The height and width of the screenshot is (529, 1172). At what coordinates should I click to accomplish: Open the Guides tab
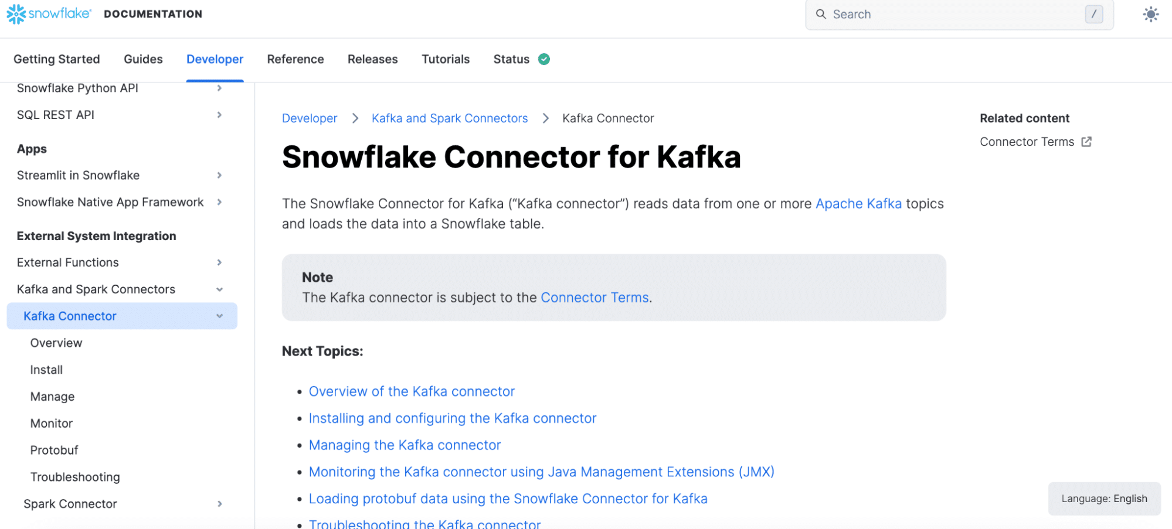[x=143, y=59]
